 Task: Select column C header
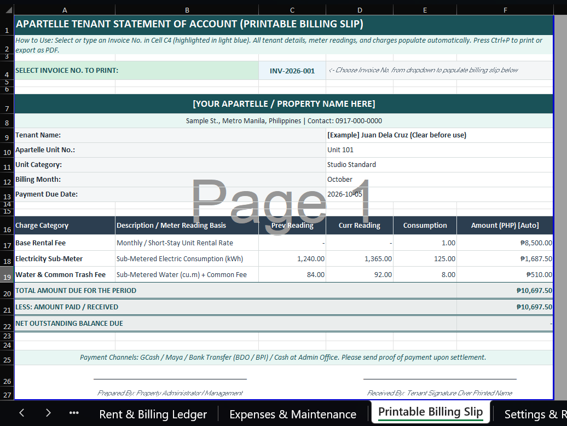292,10
